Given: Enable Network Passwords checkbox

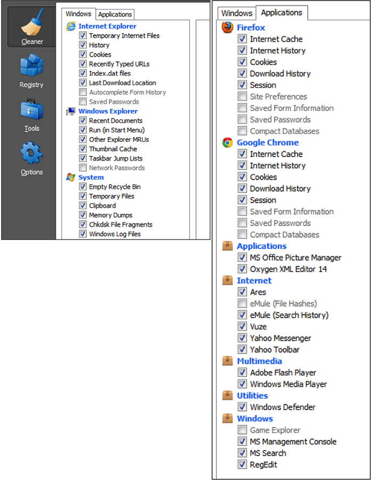Looking at the screenshot, I should (83, 168).
